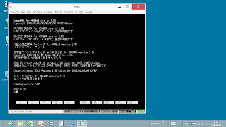Open the control panel taskbar icon
Viewport: 226px width, 127px height.
(71, 124)
